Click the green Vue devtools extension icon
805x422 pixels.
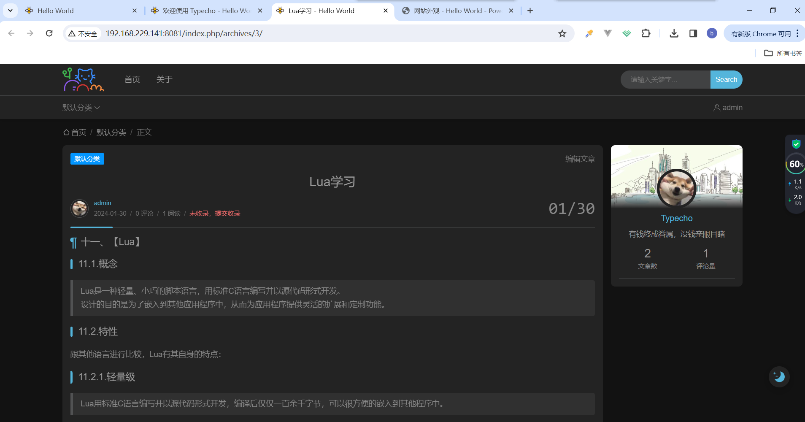click(x=627, y=33)
